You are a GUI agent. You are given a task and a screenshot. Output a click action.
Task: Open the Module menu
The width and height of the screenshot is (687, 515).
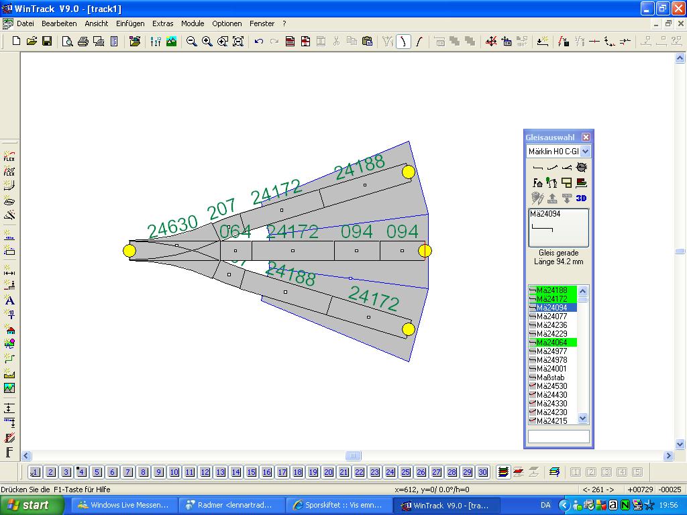click(x=193, y=23)
